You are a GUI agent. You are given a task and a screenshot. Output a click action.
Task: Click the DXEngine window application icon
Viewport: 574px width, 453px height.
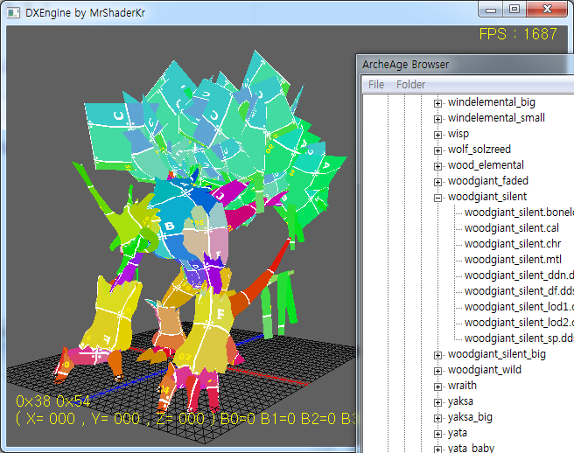tap(13, 13)
